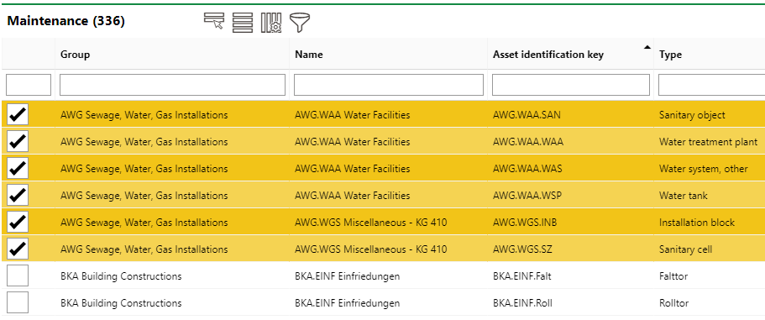The width and height of the screenshot is (765, 320).
Task: Check the BKA.EINF.Roll row checkbox
Action: coord(18,302)
